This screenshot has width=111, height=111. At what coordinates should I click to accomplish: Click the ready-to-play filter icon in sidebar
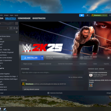tap(17, 28)
